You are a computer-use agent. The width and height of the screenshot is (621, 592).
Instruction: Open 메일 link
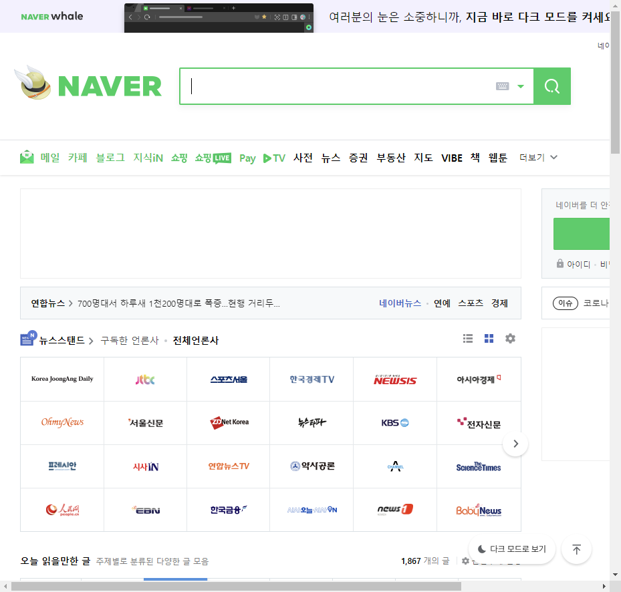click(50, 158)
